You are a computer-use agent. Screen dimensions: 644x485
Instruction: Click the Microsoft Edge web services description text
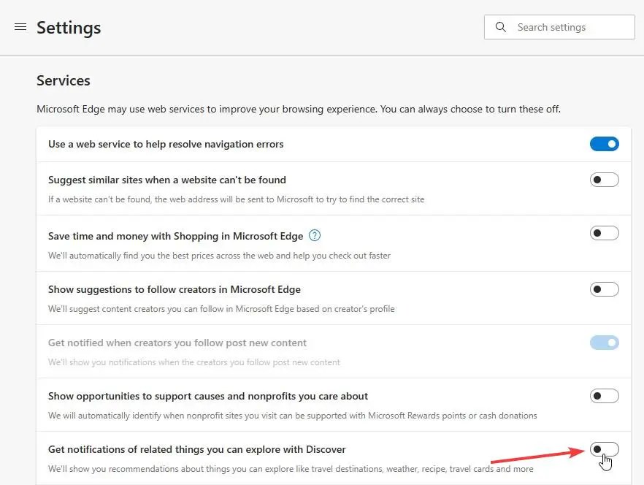coord(298,110)
